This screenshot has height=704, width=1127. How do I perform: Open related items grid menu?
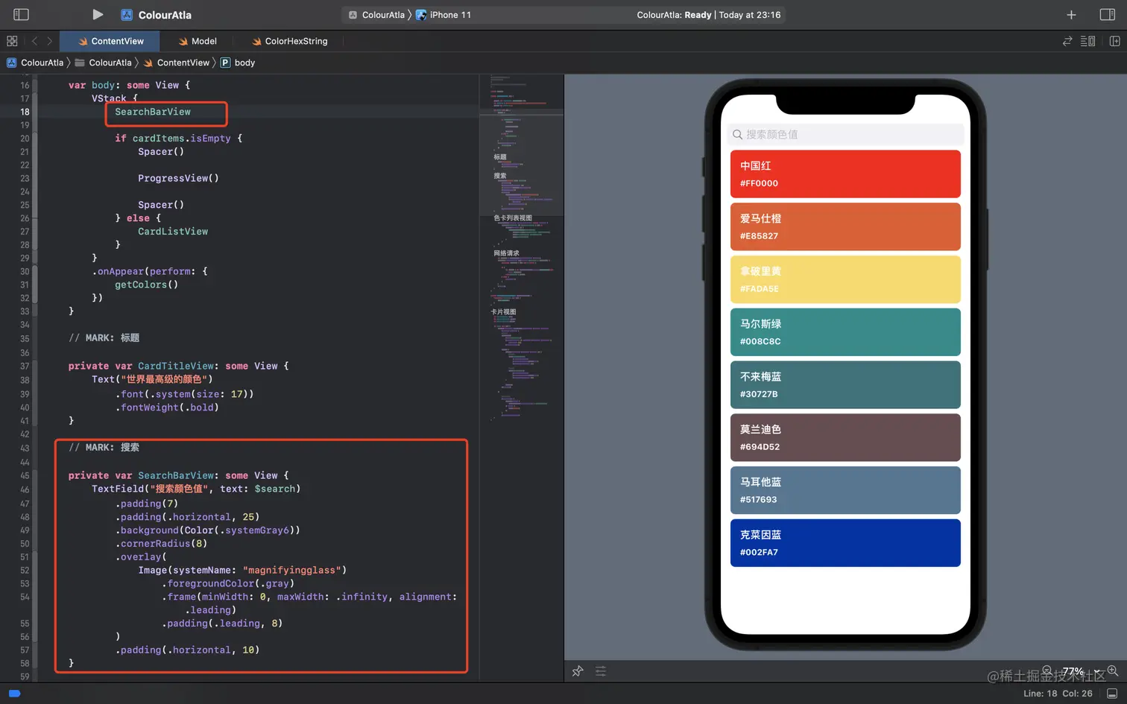[x=12, y=41]
